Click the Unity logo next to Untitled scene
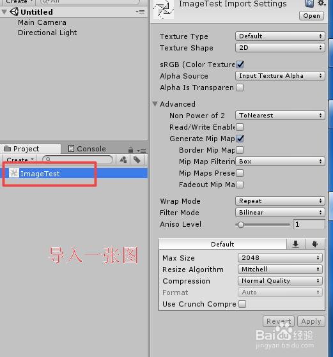This screenshot has height=357, width=333. click(x=14, y=12)
